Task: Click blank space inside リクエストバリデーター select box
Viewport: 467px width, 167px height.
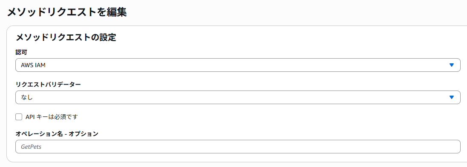Action: [238, 97]
